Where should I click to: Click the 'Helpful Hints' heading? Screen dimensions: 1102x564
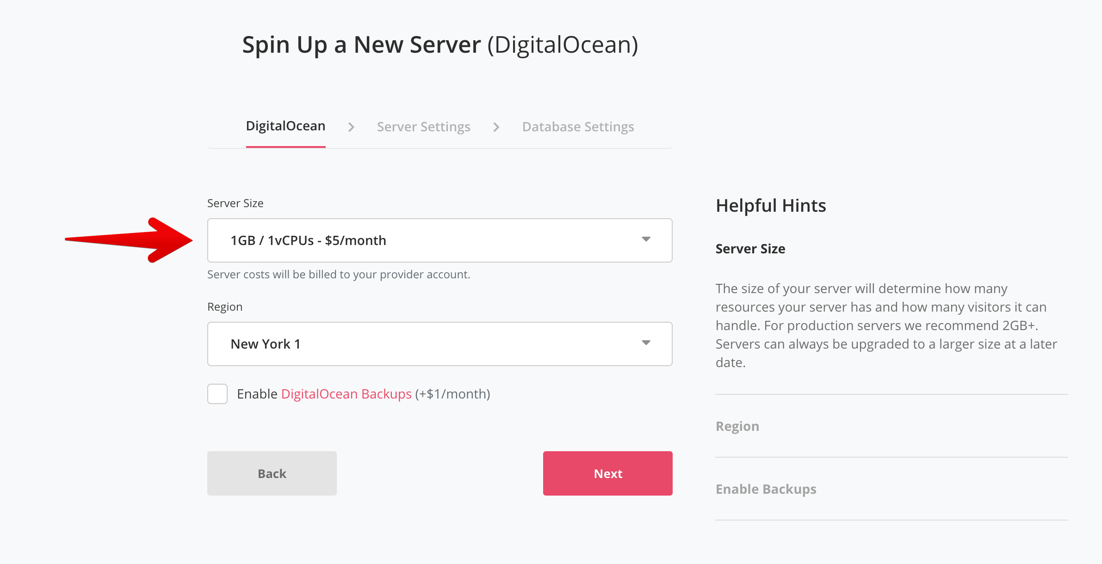[771, 205]
